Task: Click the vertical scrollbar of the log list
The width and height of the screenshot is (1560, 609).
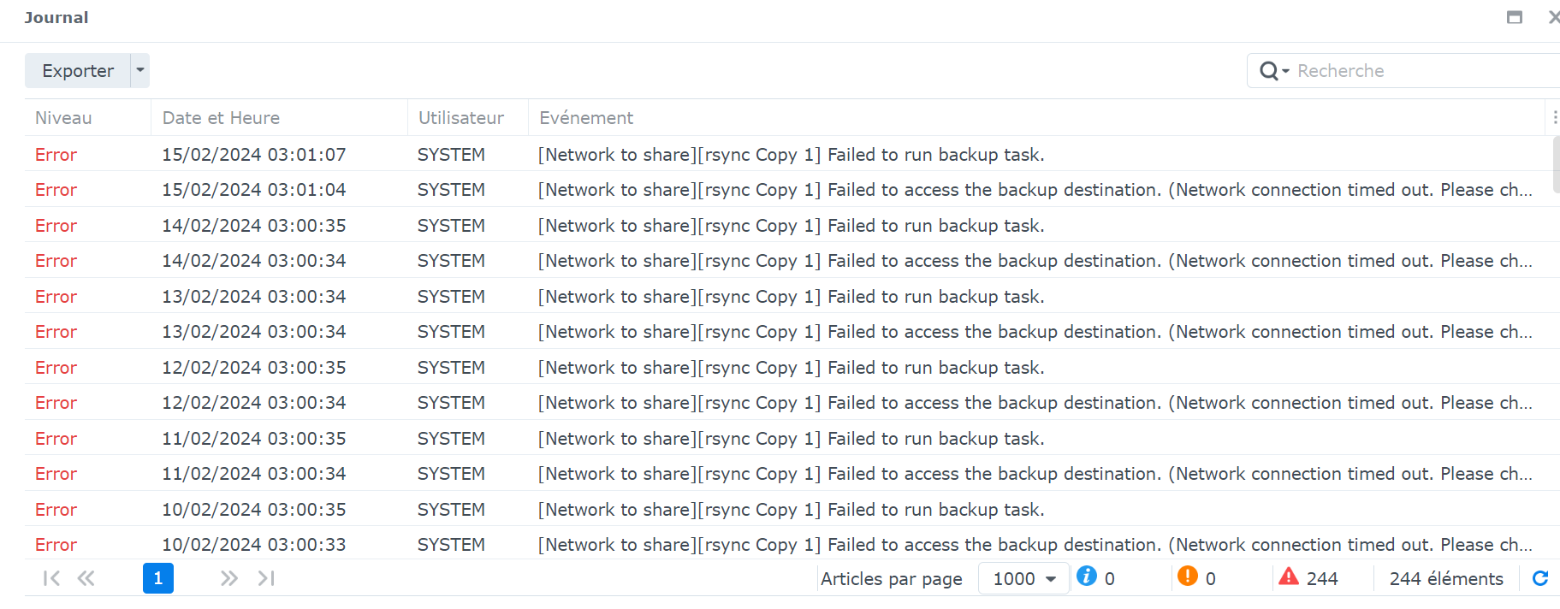Action: point(1556,164)
